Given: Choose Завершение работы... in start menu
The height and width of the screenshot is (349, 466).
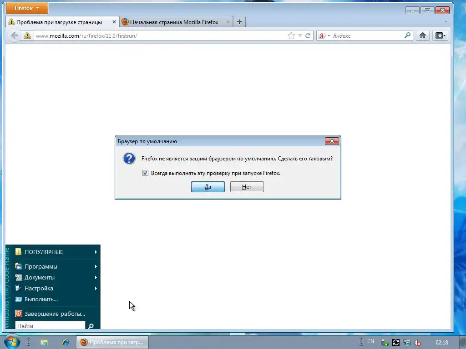Looking at the screenshot, I should pyautogui.click(x=56, y=314).
